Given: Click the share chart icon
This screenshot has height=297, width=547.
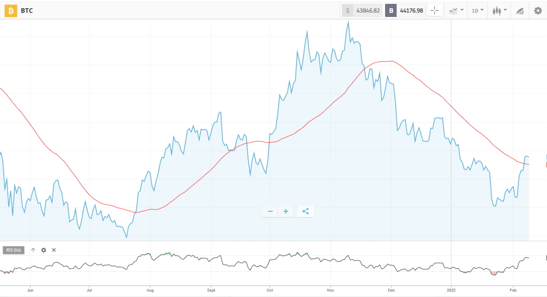Looking at the screenshot, I should (x=305, y=211).
